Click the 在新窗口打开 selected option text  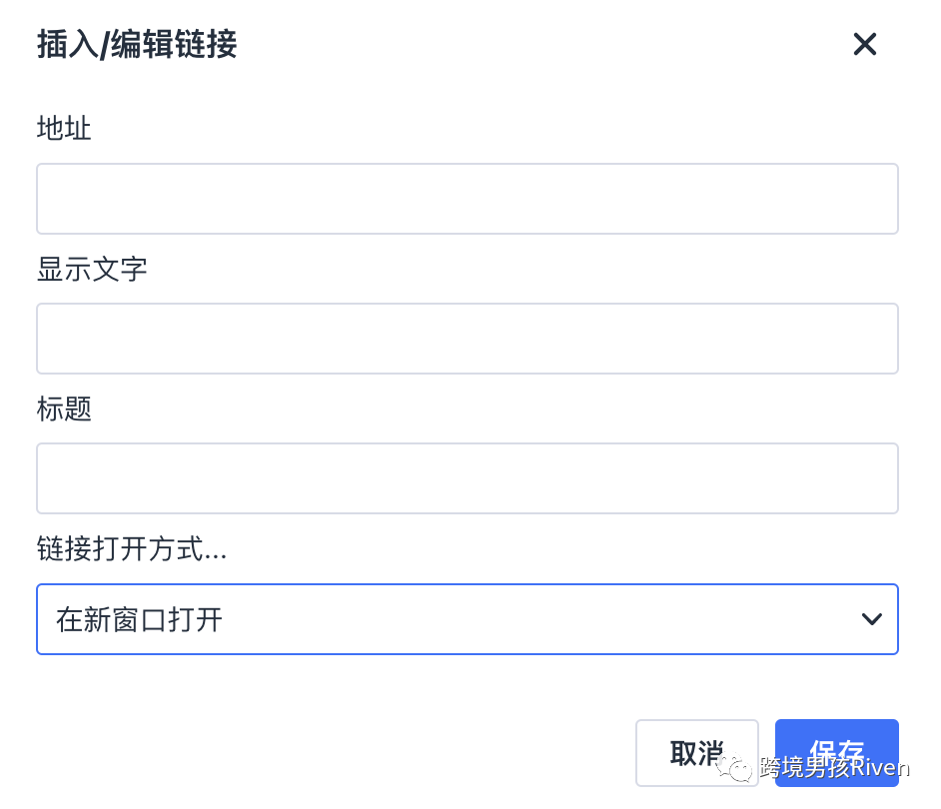tap(139, 619)
